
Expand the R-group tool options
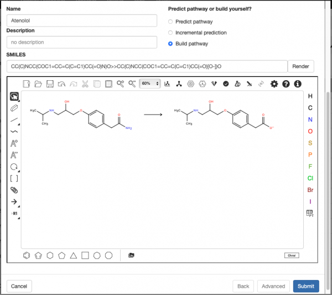click(14, 213)
